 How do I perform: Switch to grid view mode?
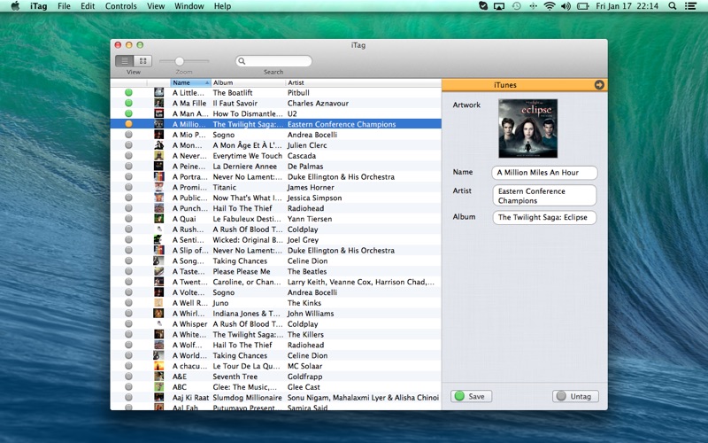(x=142, y=60)
